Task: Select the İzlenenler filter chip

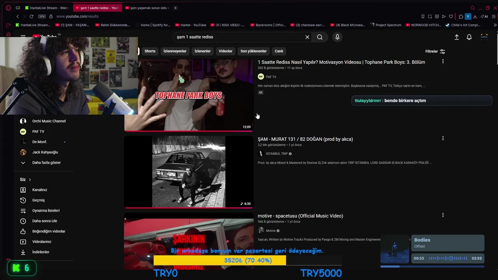Action: [203, 51]
